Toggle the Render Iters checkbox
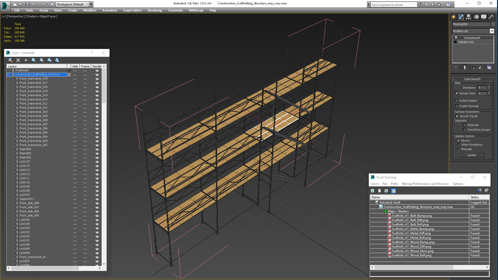498x280 pixels. [457, 93]
